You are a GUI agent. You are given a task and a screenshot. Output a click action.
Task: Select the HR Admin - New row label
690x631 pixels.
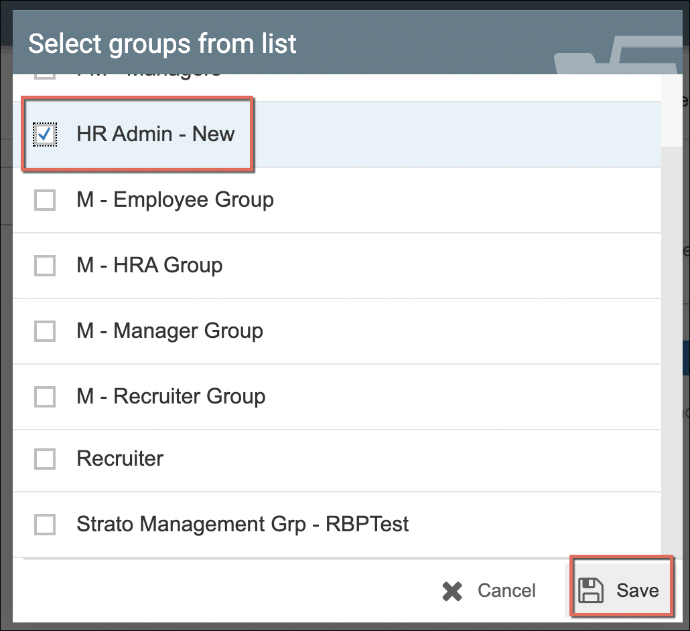pos(155,134)
